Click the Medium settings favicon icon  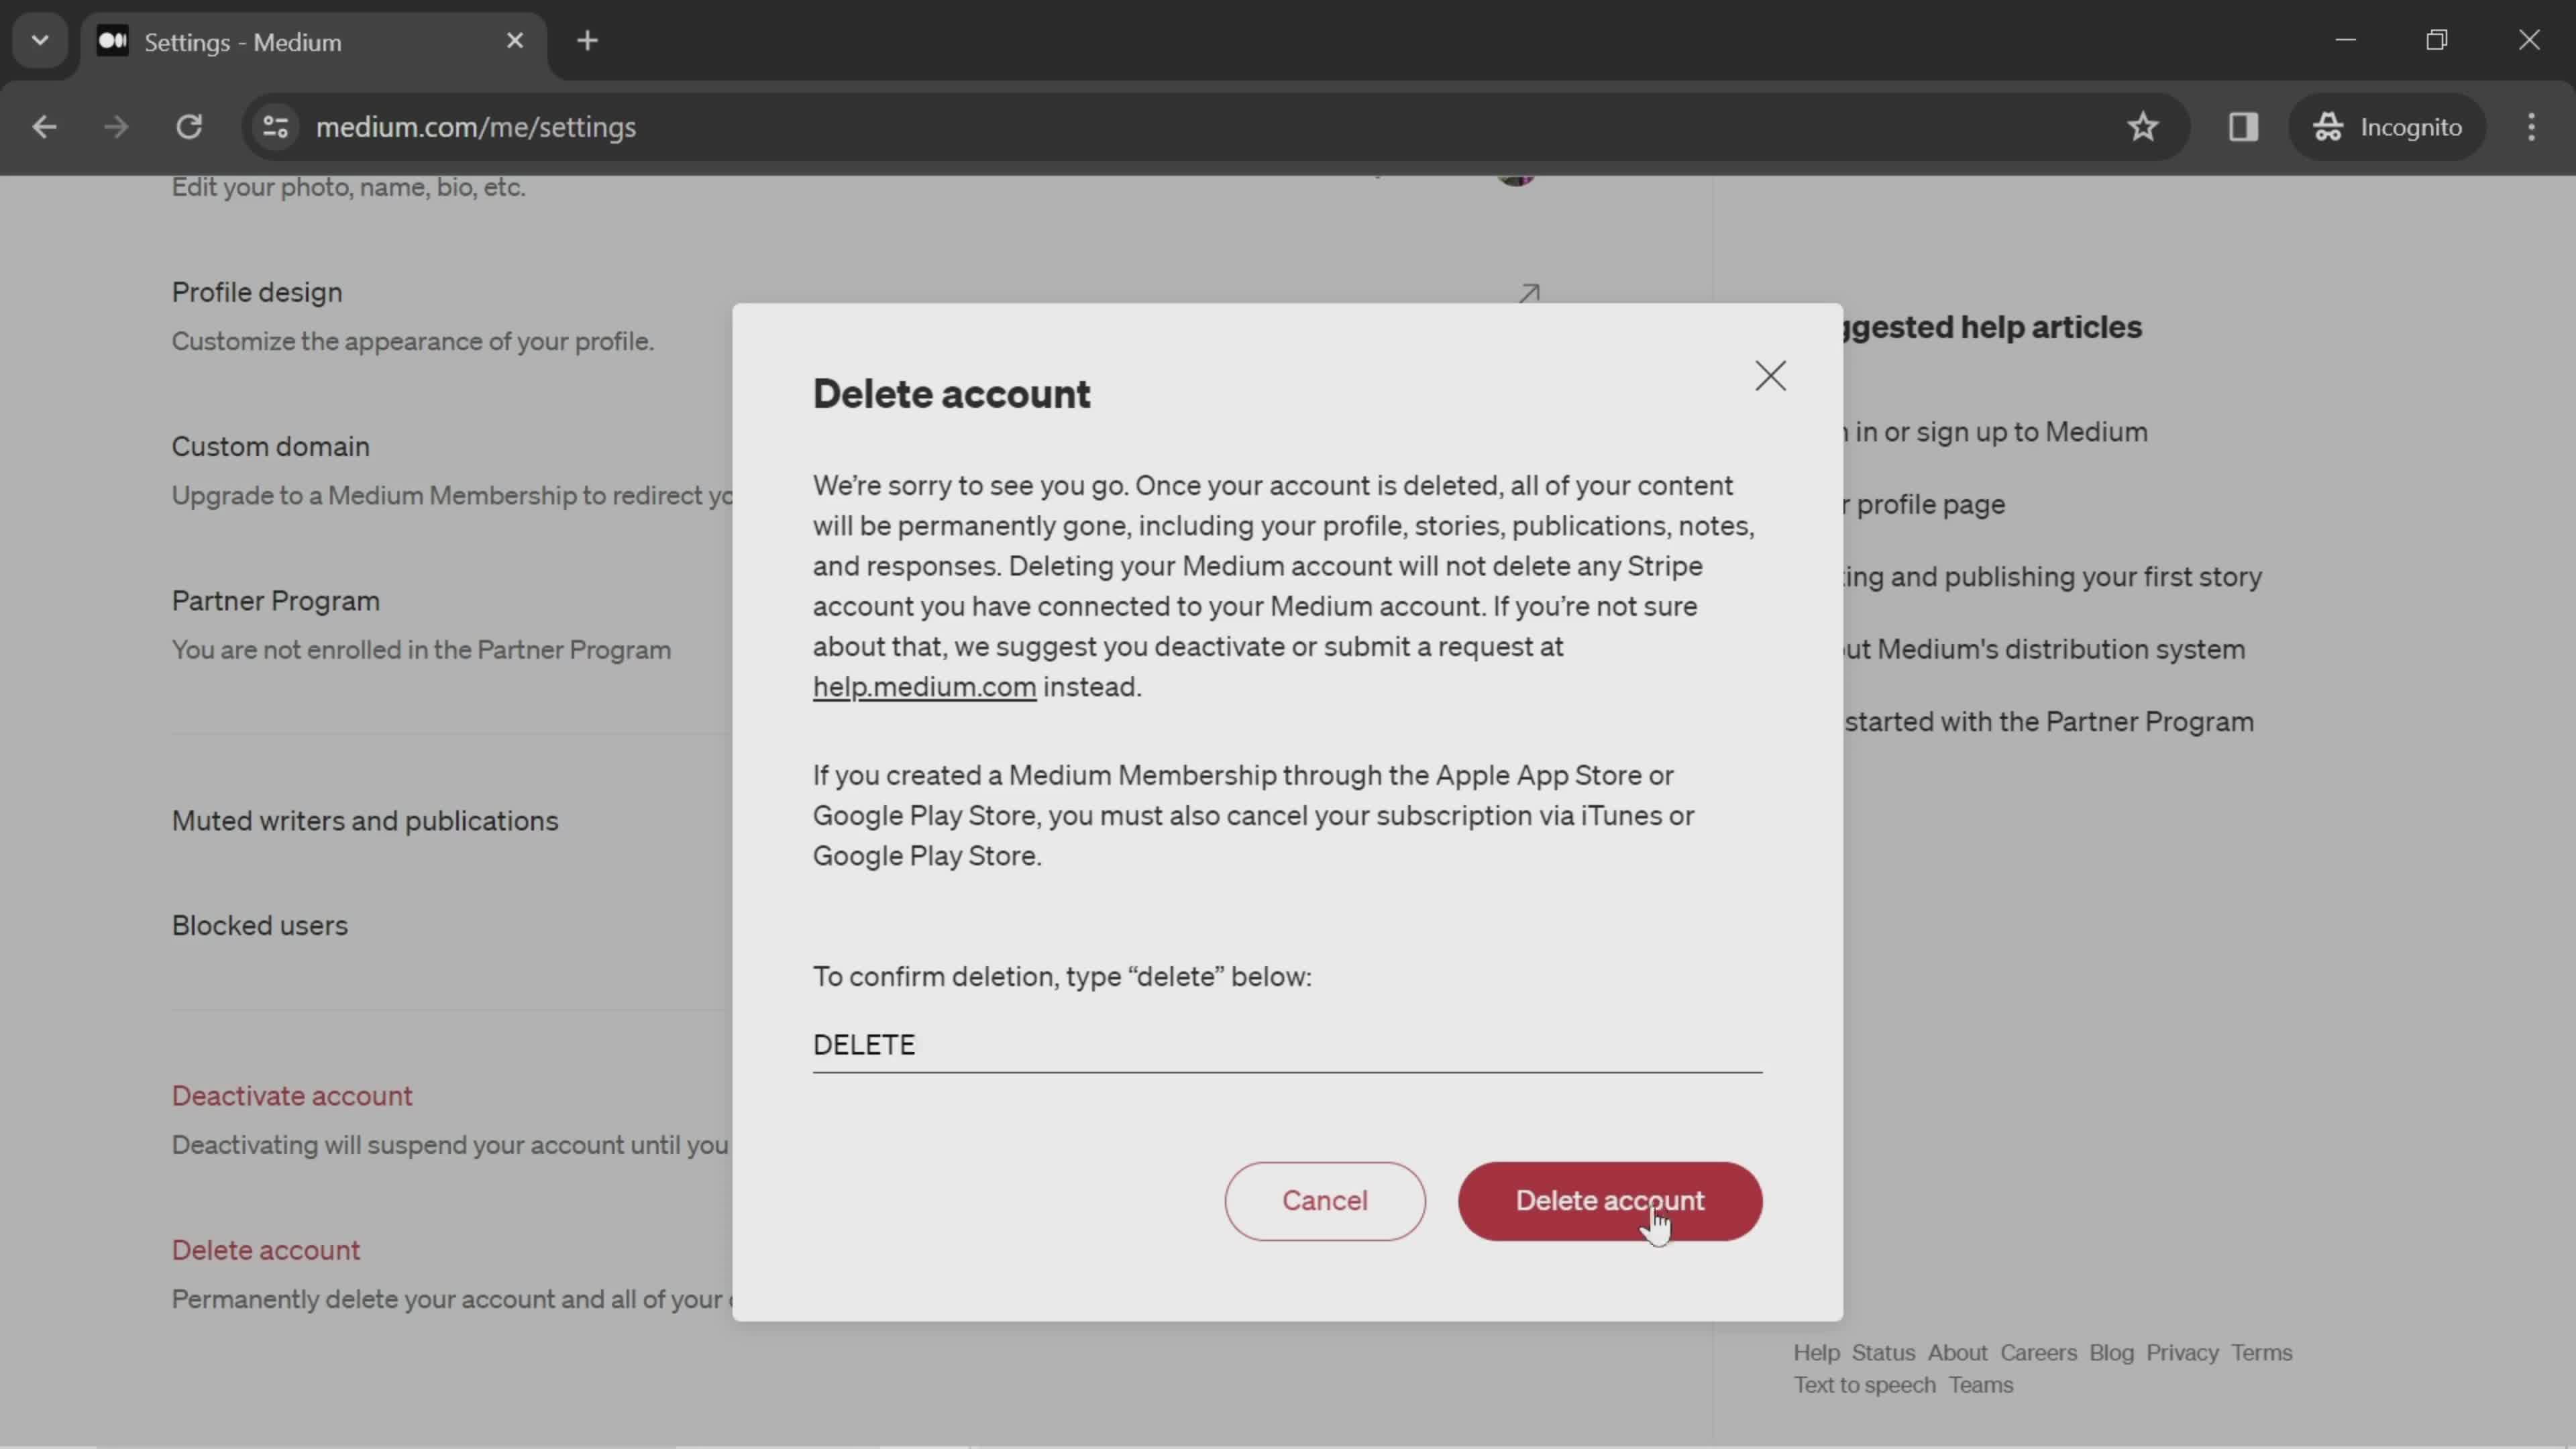coord(111,41)
